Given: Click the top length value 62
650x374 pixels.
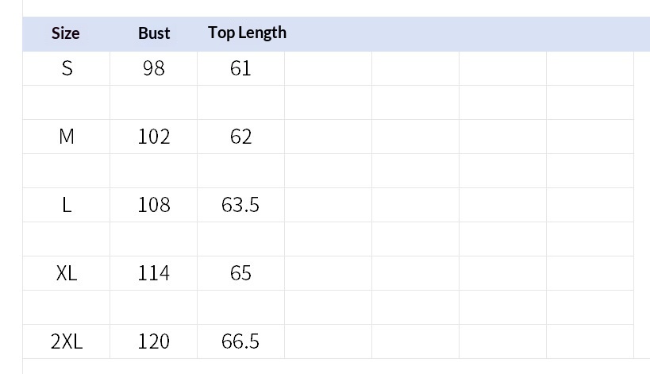Looking at the screenshot, I should click(240, 137).
